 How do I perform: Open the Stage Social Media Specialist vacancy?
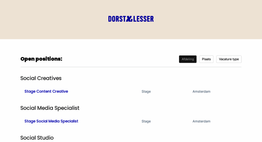(x=51, y=121)
